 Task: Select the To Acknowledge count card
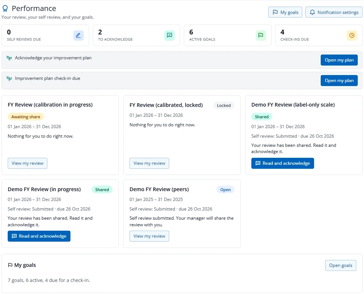[x=136, y=36]
